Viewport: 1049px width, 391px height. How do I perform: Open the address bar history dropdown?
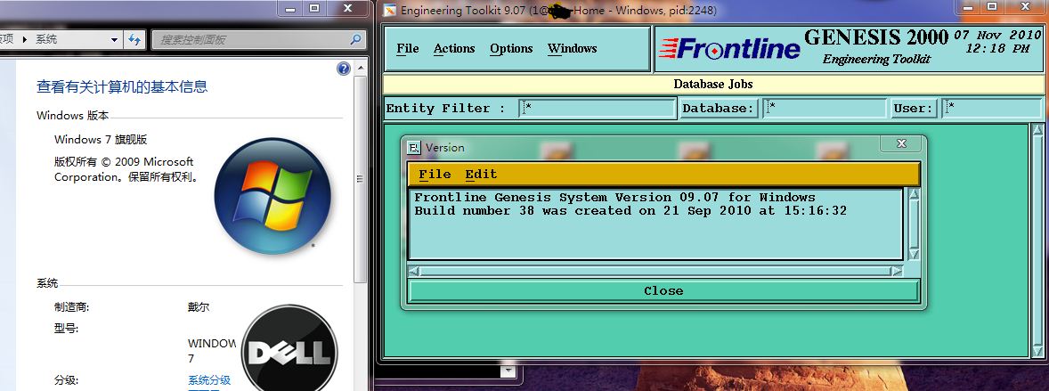coord(114,39)
